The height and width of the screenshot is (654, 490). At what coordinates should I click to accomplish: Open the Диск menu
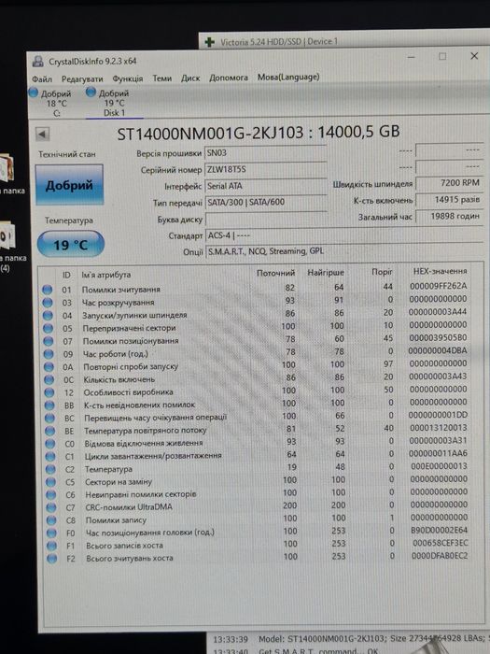coord(190,78)
